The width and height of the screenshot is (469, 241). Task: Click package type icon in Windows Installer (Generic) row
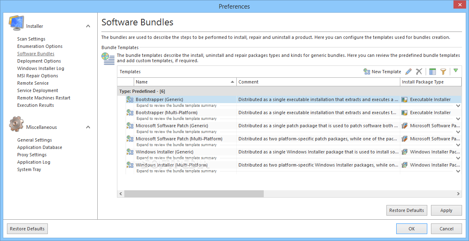tap(405, 152)
